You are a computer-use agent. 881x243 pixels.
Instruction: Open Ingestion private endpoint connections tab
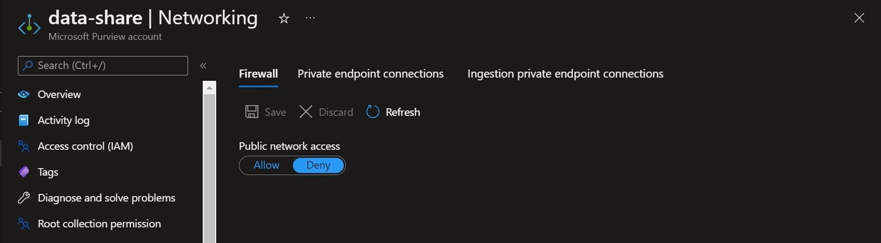pyautogui.click(x=565, y=74)
